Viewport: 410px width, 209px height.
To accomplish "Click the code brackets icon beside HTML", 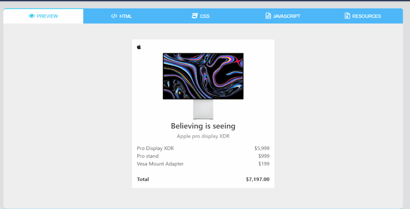I will [114, 16].
